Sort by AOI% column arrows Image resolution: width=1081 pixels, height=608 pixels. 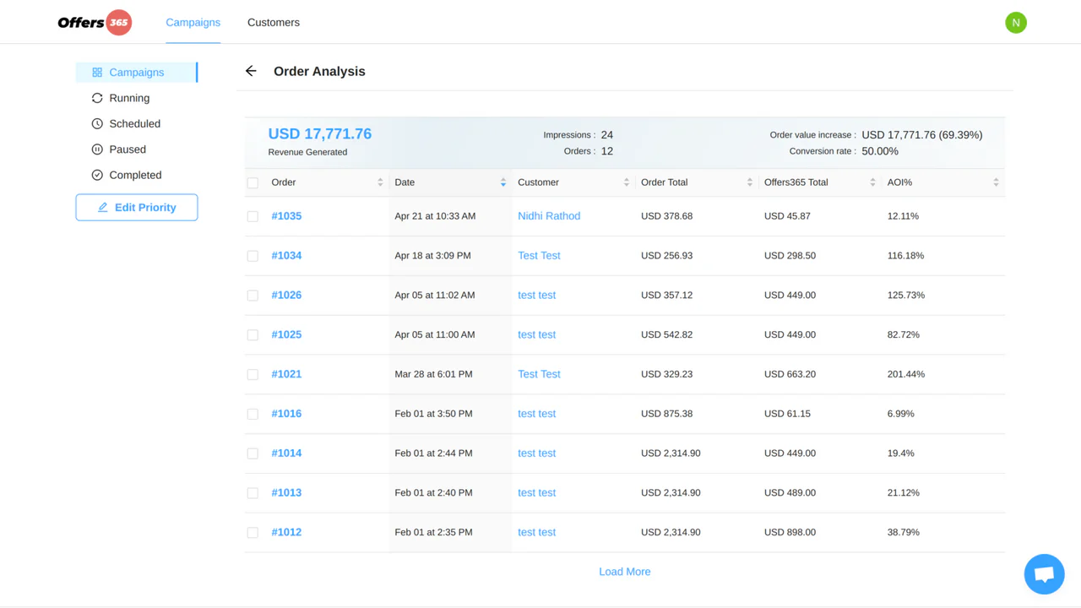point(996,182)
